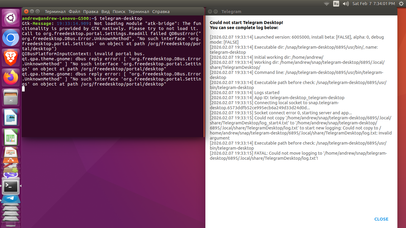The height and width of the screenshot is (228, 406).
Task: Open the Терминал menu beside Справка
Action: click(x=139, y=12)
